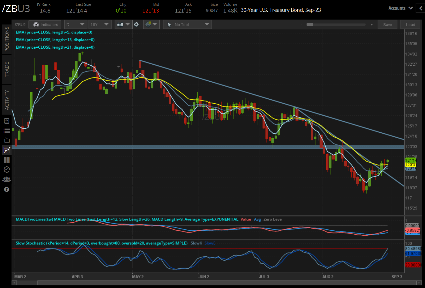The width and height of the screenshot is (425, 288).
Task: Select the Slow Stochastic indicator label
Action: point(102,243)
